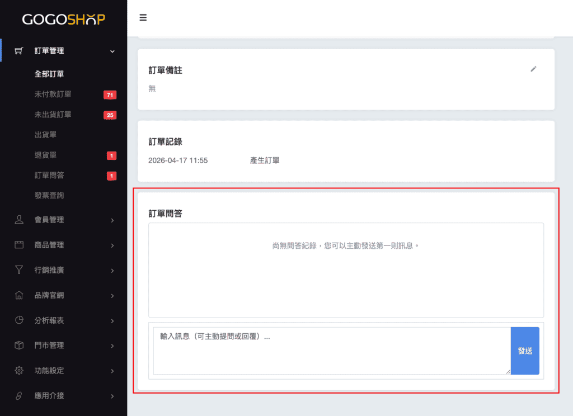Click the gear icon beside 功能設定
This screenshot has width=573, height=416.
(x=19, y=371)
